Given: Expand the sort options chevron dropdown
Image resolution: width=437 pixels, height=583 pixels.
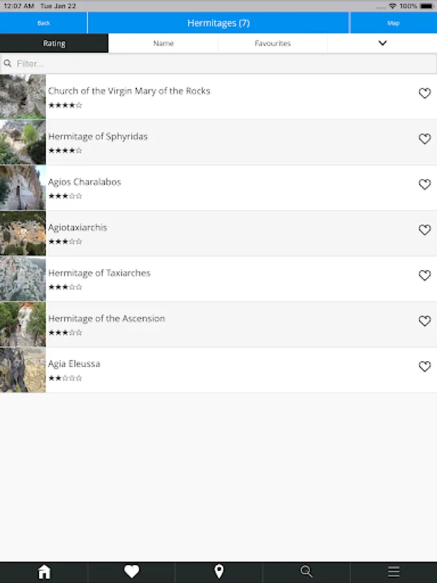Looking at the screenshot, I should (383, 43).
